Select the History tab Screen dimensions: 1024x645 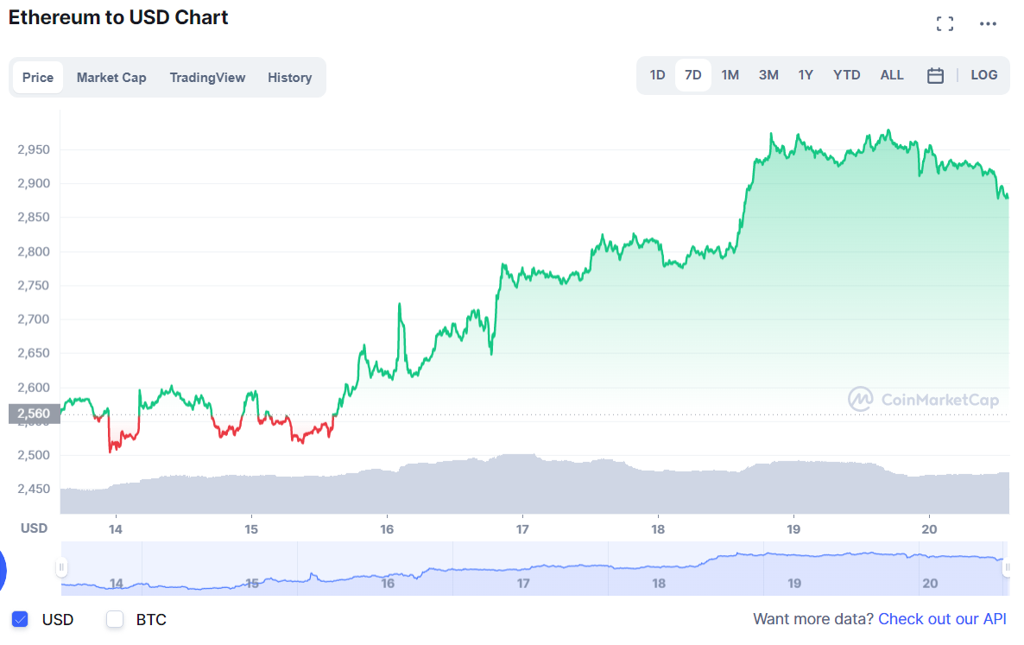tap(289, 78)
